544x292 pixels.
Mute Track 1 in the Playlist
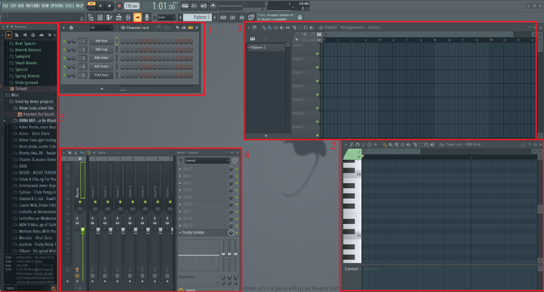(317, 54)
